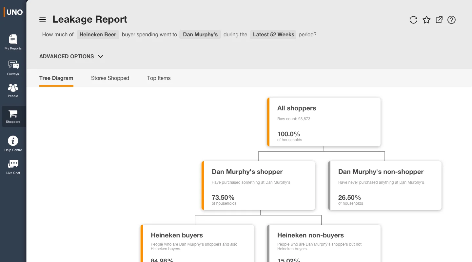Select the Heineken non-buyers node card
Viewport: 472px width, 262px height.
pyautogui.click(x=324, y=243)
